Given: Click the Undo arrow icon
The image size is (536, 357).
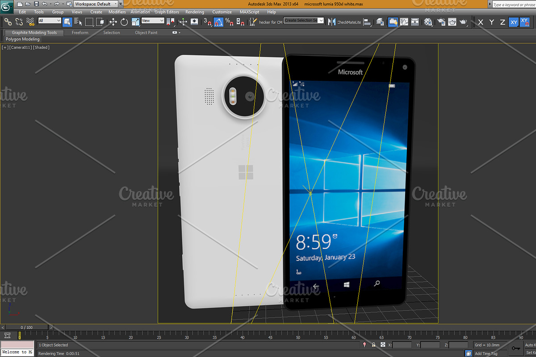Looking at the screenshot, I should tap(45, 4).
